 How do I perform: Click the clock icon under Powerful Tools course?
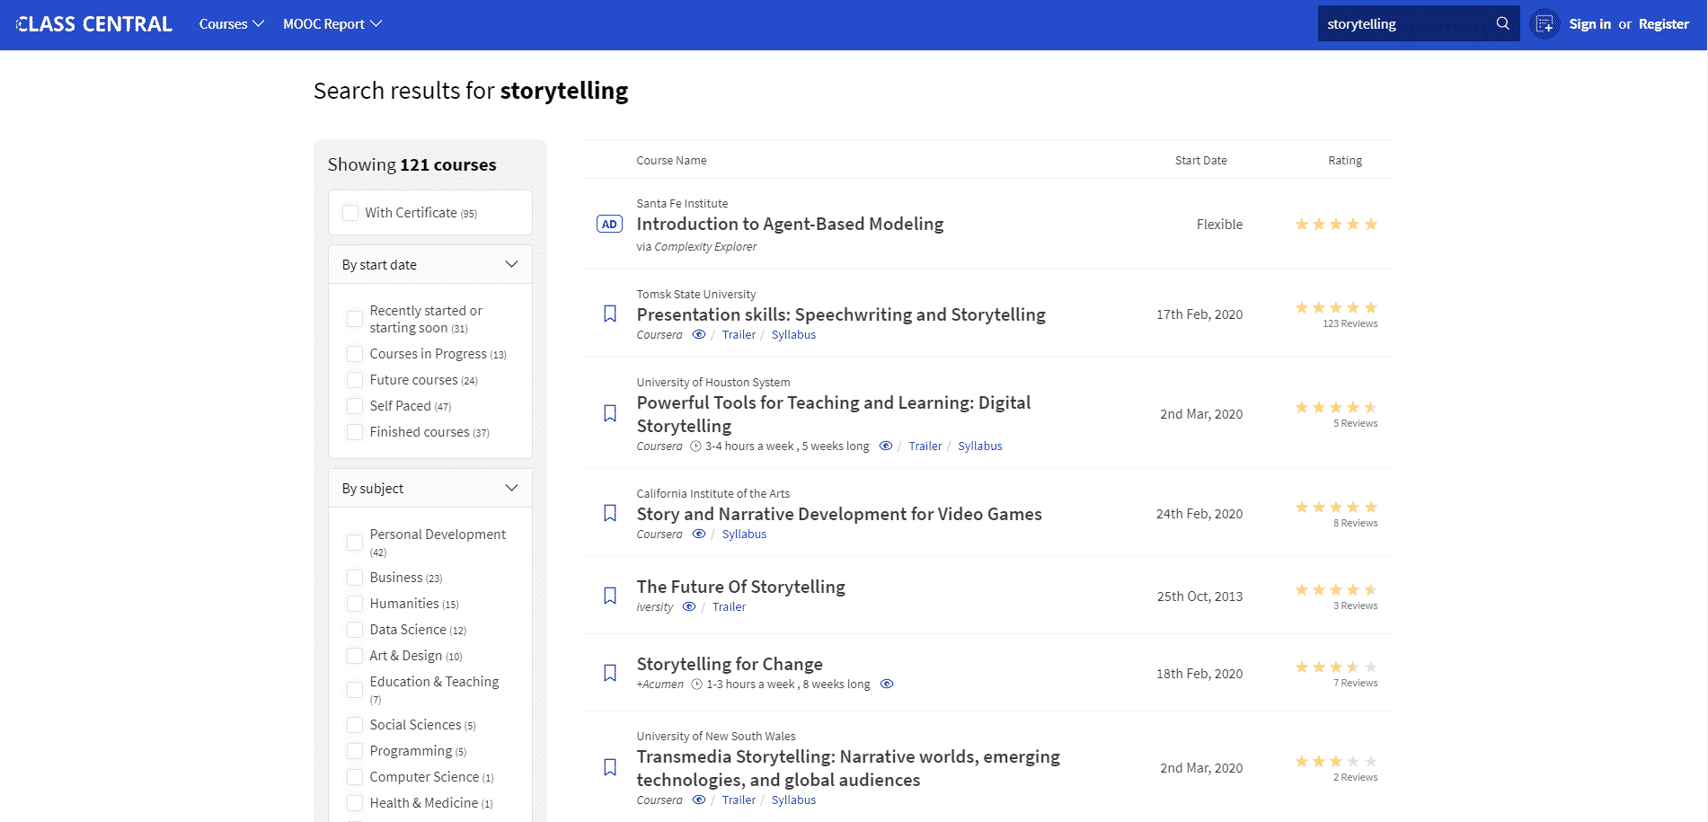tap(695, 446)
